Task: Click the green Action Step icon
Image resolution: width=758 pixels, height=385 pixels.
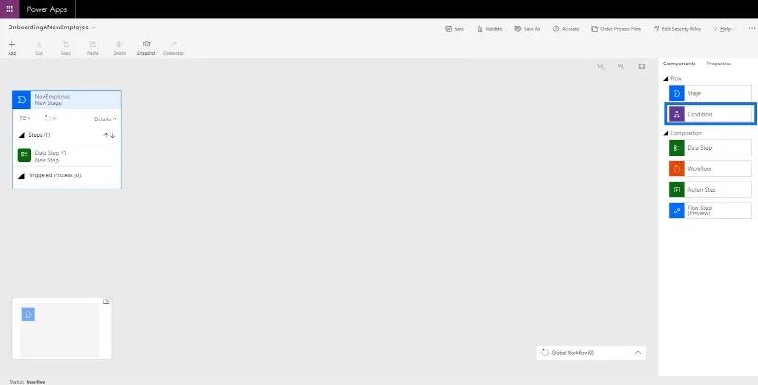Action: [x=677, y=190]
